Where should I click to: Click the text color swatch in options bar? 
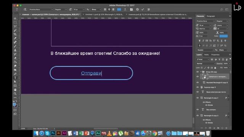(x=119, y=10)
